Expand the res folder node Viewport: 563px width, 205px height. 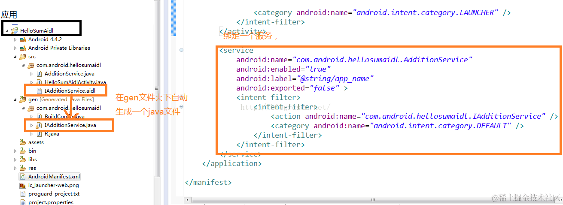click(15, 168)
